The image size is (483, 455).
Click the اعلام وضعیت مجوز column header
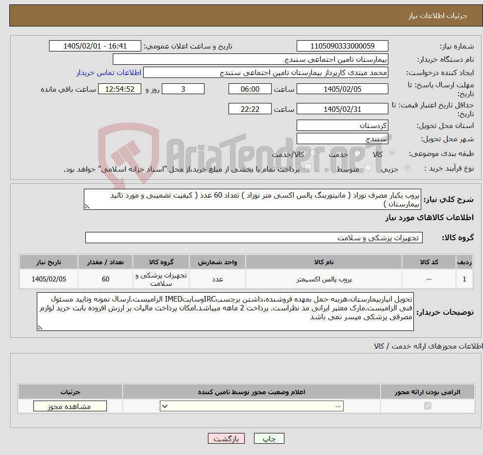click(x=252, y=392)
